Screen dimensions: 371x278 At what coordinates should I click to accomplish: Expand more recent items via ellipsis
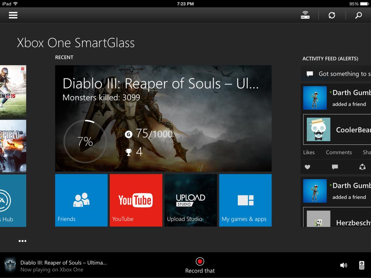22,241
